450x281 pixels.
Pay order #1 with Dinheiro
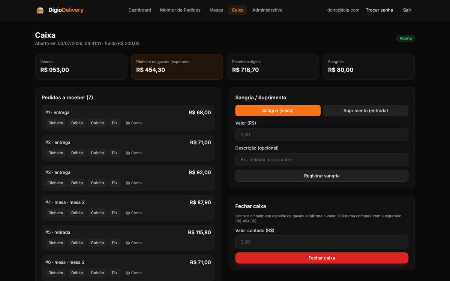click(56, 123)
